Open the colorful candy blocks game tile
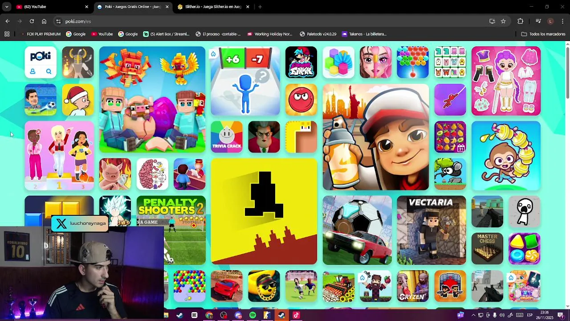The height and width of the screenshot is (321, 570). [525, 249]
